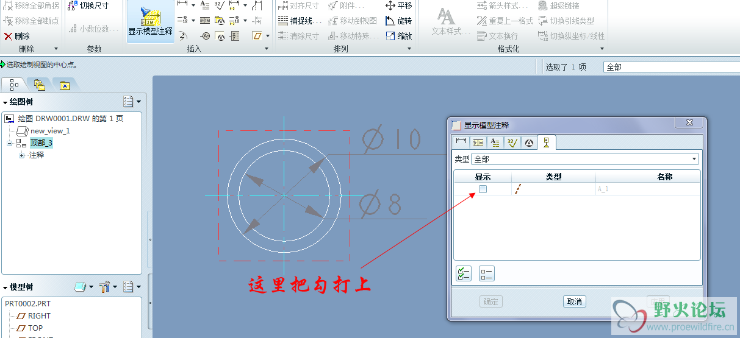Select the 缩放 scale tool
This screenshot has width=740, height=338.
tap(398, 36)
